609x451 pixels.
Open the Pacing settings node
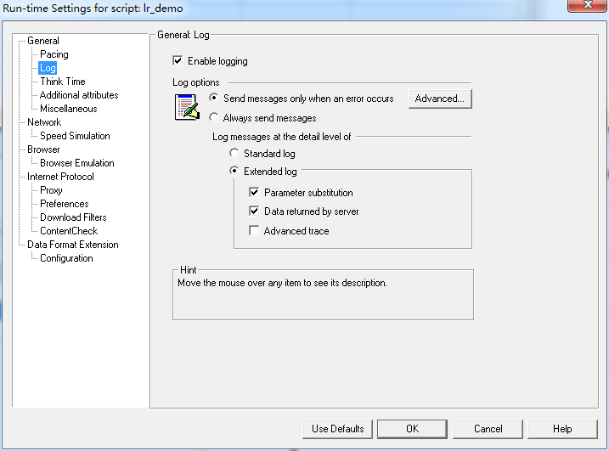[54, 54]
